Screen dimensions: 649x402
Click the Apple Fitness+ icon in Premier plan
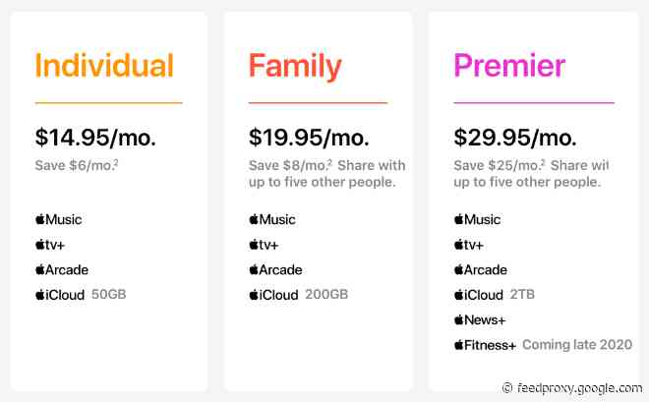[484, 345]
